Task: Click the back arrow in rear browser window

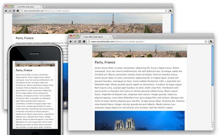Action: point(6,11)
